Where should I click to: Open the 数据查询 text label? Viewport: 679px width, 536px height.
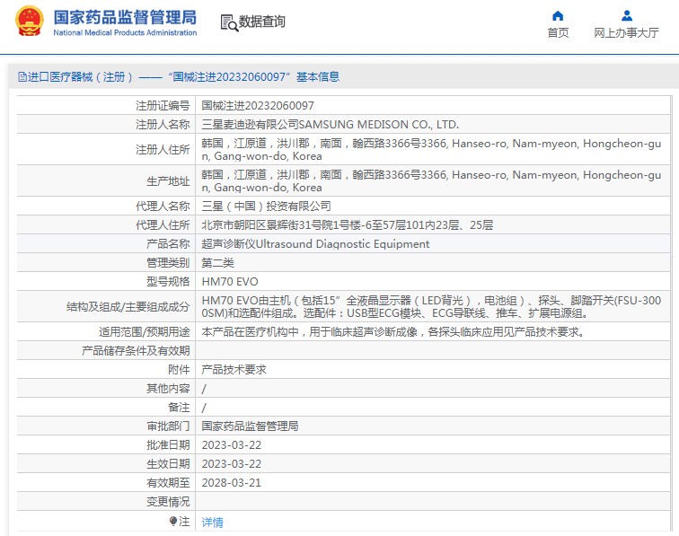(x=262, y=22)
